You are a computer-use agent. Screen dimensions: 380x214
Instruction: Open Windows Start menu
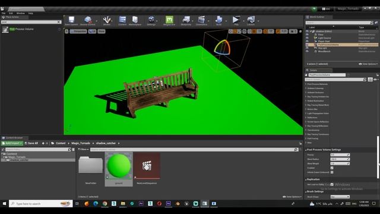pos(4,204)
